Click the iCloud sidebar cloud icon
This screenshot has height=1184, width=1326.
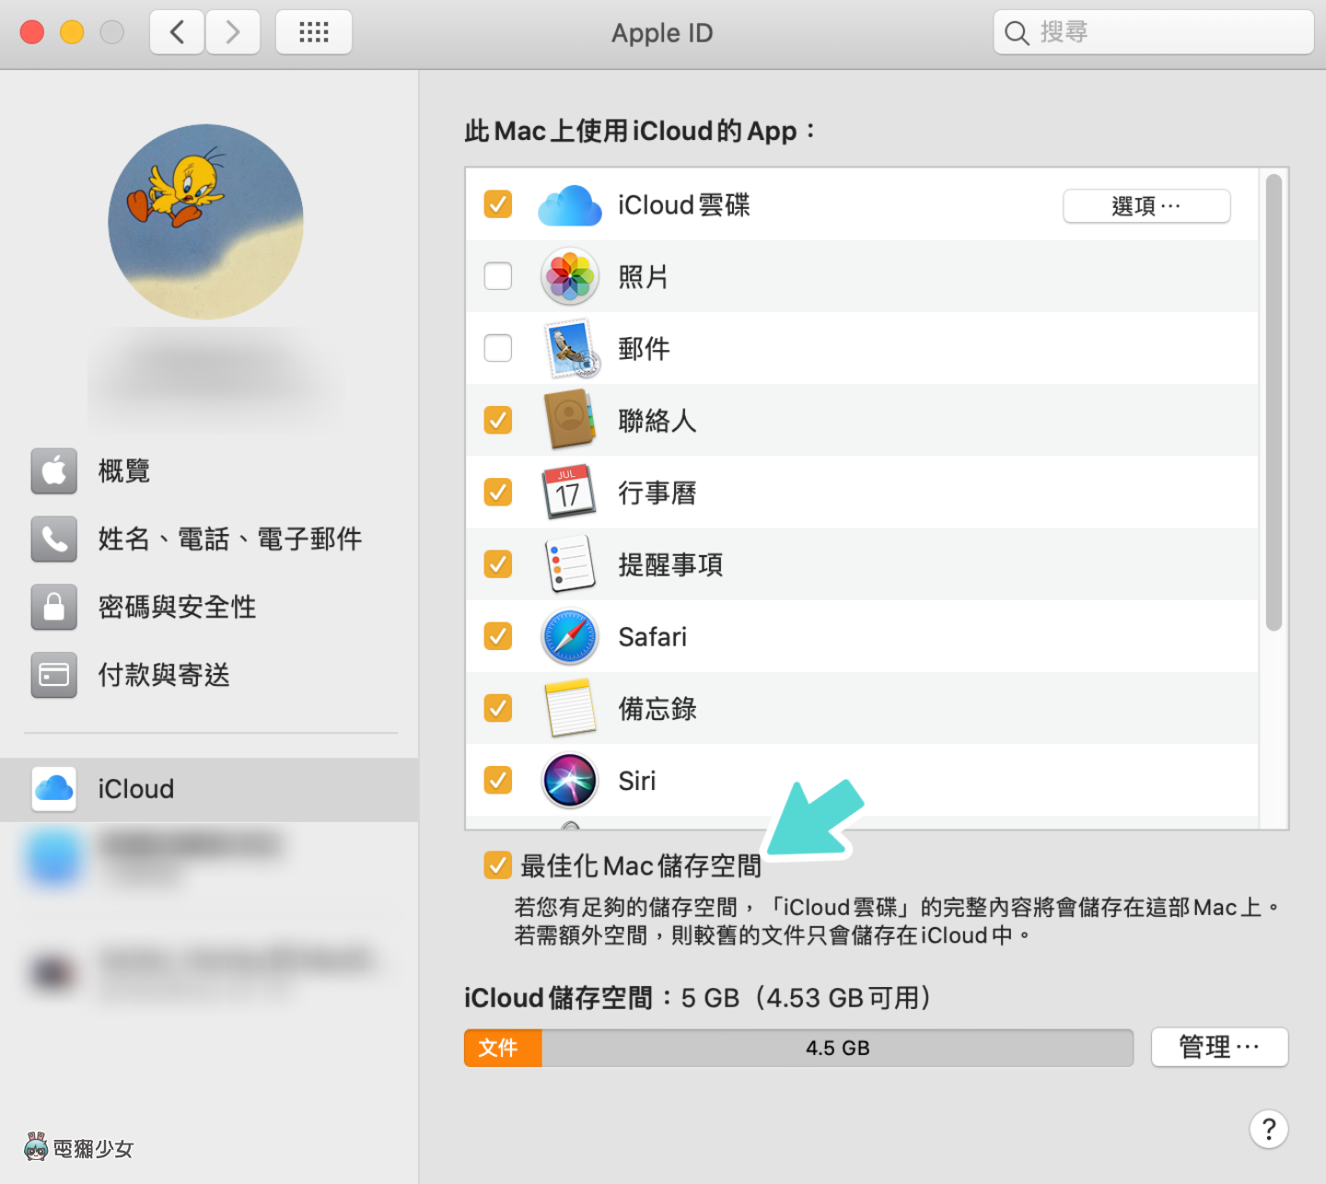(x=54, y=789)
